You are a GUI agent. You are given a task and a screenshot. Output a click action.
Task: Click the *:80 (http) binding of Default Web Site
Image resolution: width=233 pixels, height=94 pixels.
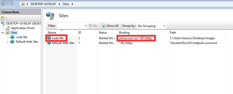[126, 43]
